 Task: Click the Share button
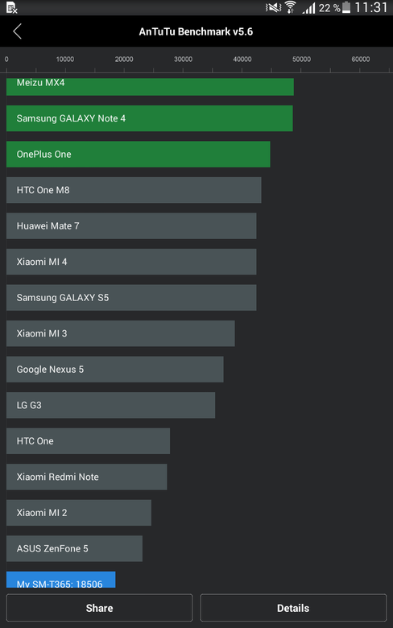click(x=99, y=608)
